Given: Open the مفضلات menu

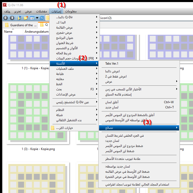Looking at the screenshot, I should coord(41,11).
